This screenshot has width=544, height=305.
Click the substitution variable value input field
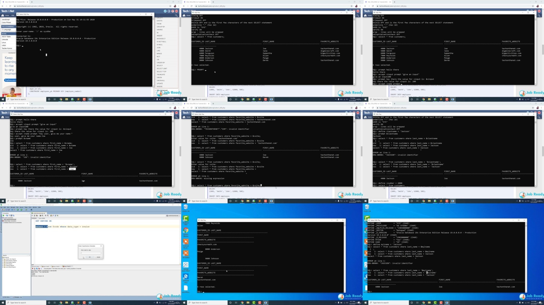tap(91, 253)
